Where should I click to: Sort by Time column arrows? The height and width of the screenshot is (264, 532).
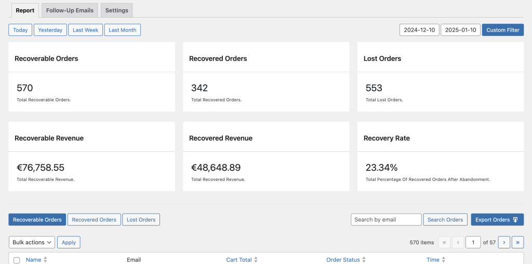(x=444, y=260)
